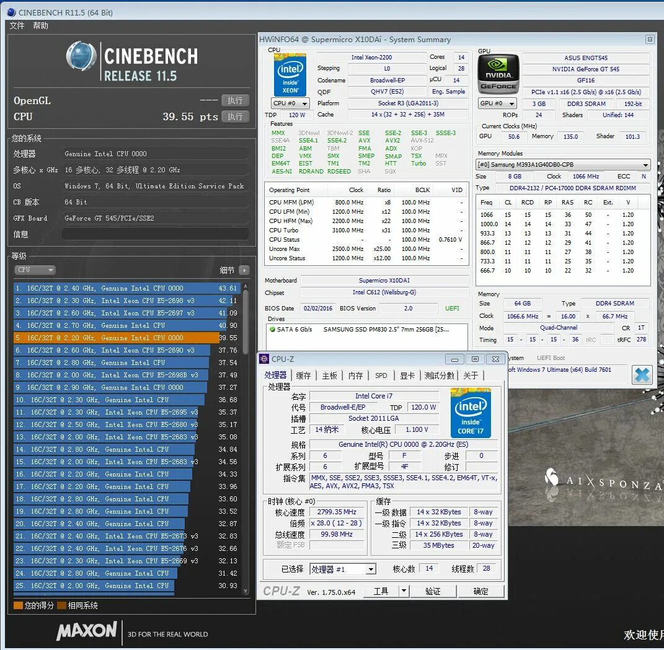The height and width of the screenshot is (650, 664).
Task: Click the 信息 input field in Cinebench
Action: click(156, 234)
